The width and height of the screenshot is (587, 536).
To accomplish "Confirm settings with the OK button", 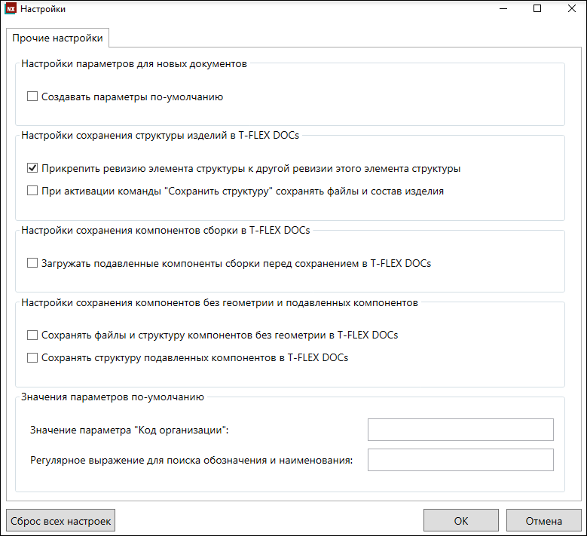I will (461, 520).
